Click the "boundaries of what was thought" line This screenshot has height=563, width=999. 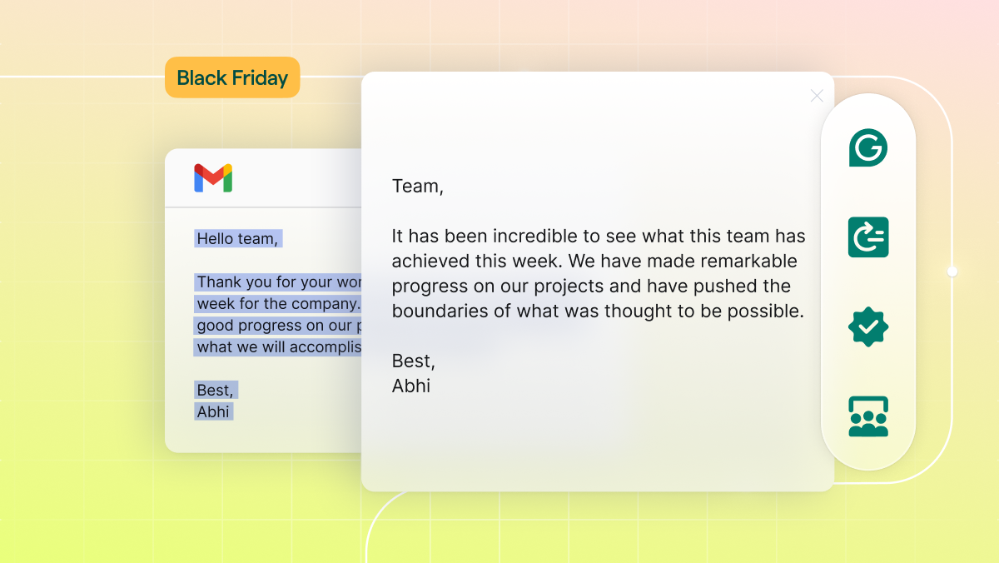[598, 311]
